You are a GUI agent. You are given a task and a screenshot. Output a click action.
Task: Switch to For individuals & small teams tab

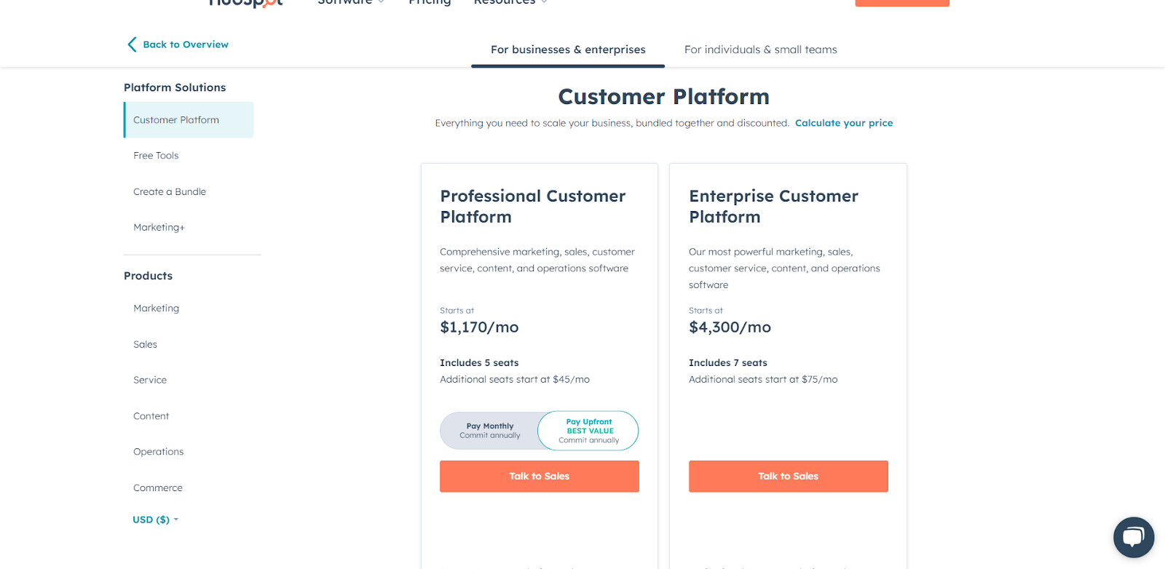pyautogui.click(x=760, y=49)
